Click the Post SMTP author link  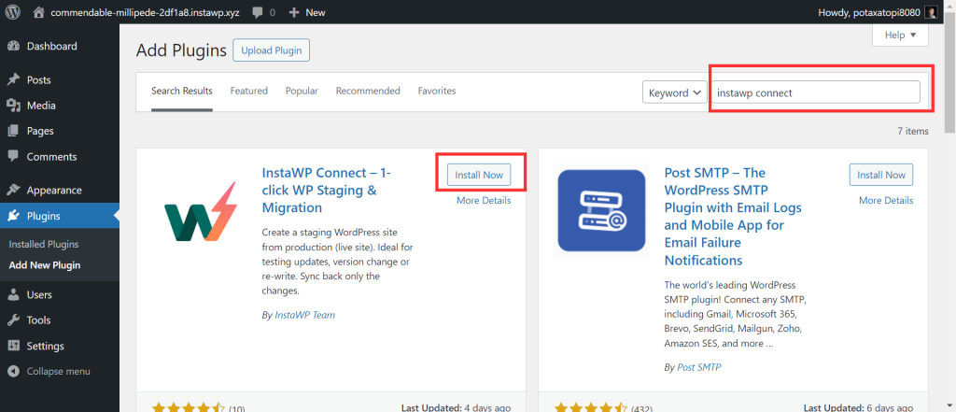pos(699,367)
